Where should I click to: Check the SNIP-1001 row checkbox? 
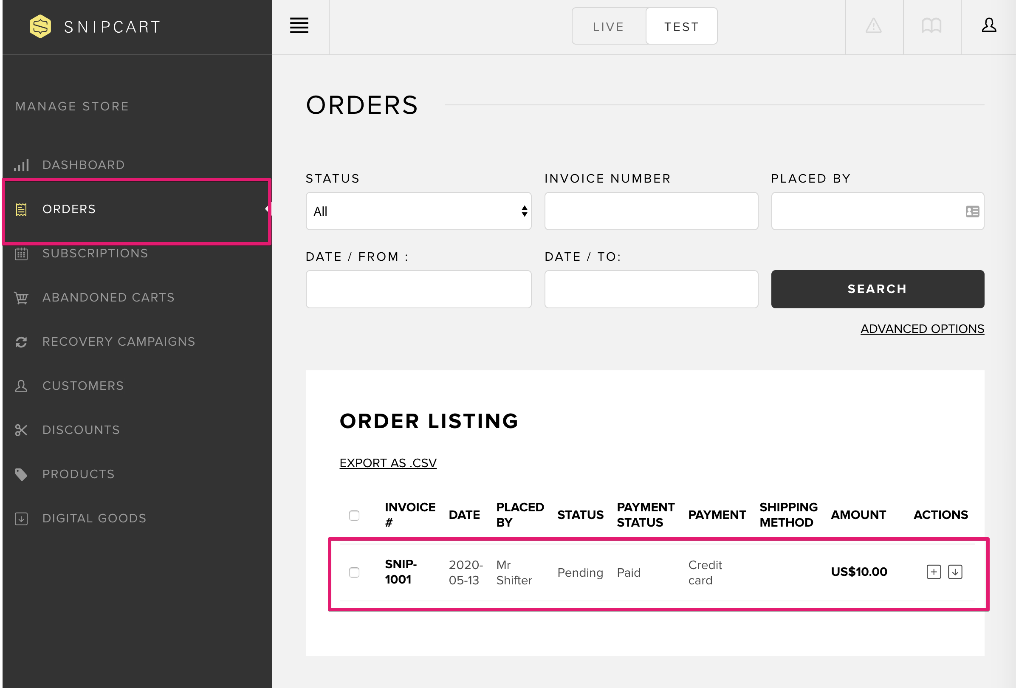[x=354, y=572]
